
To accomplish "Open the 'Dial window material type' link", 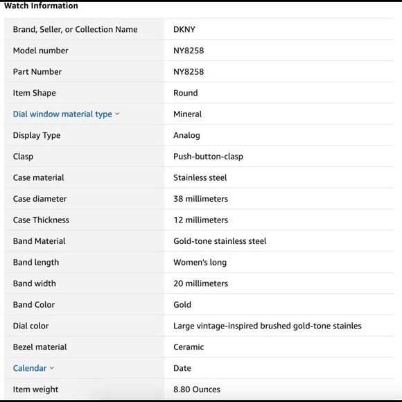I will coord(62,114).
